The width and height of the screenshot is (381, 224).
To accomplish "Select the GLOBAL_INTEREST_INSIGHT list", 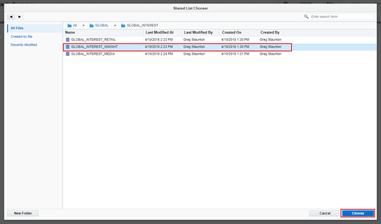I will pyautogui.click(x=94, y=47).
